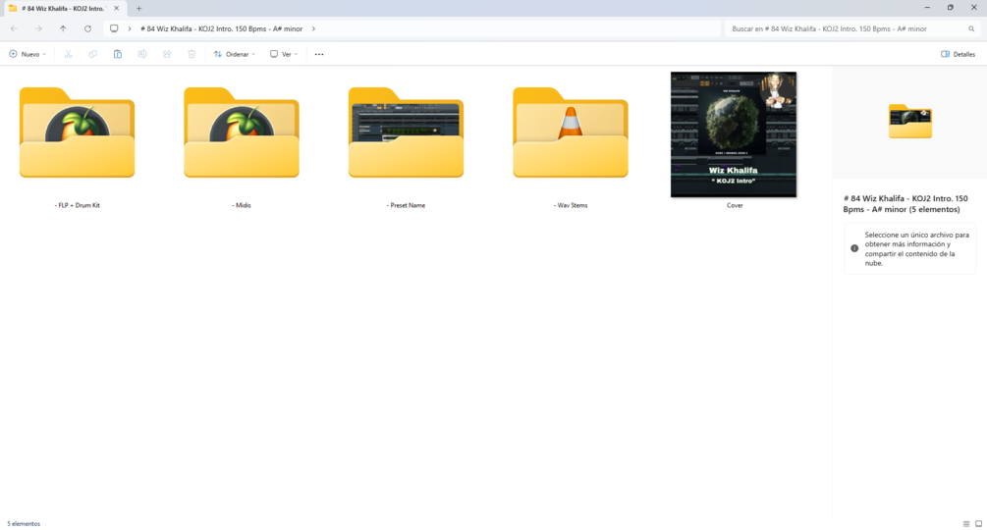Click the Delete trash icon
Viewport: 987px width, 530px height.
point(192,54)
